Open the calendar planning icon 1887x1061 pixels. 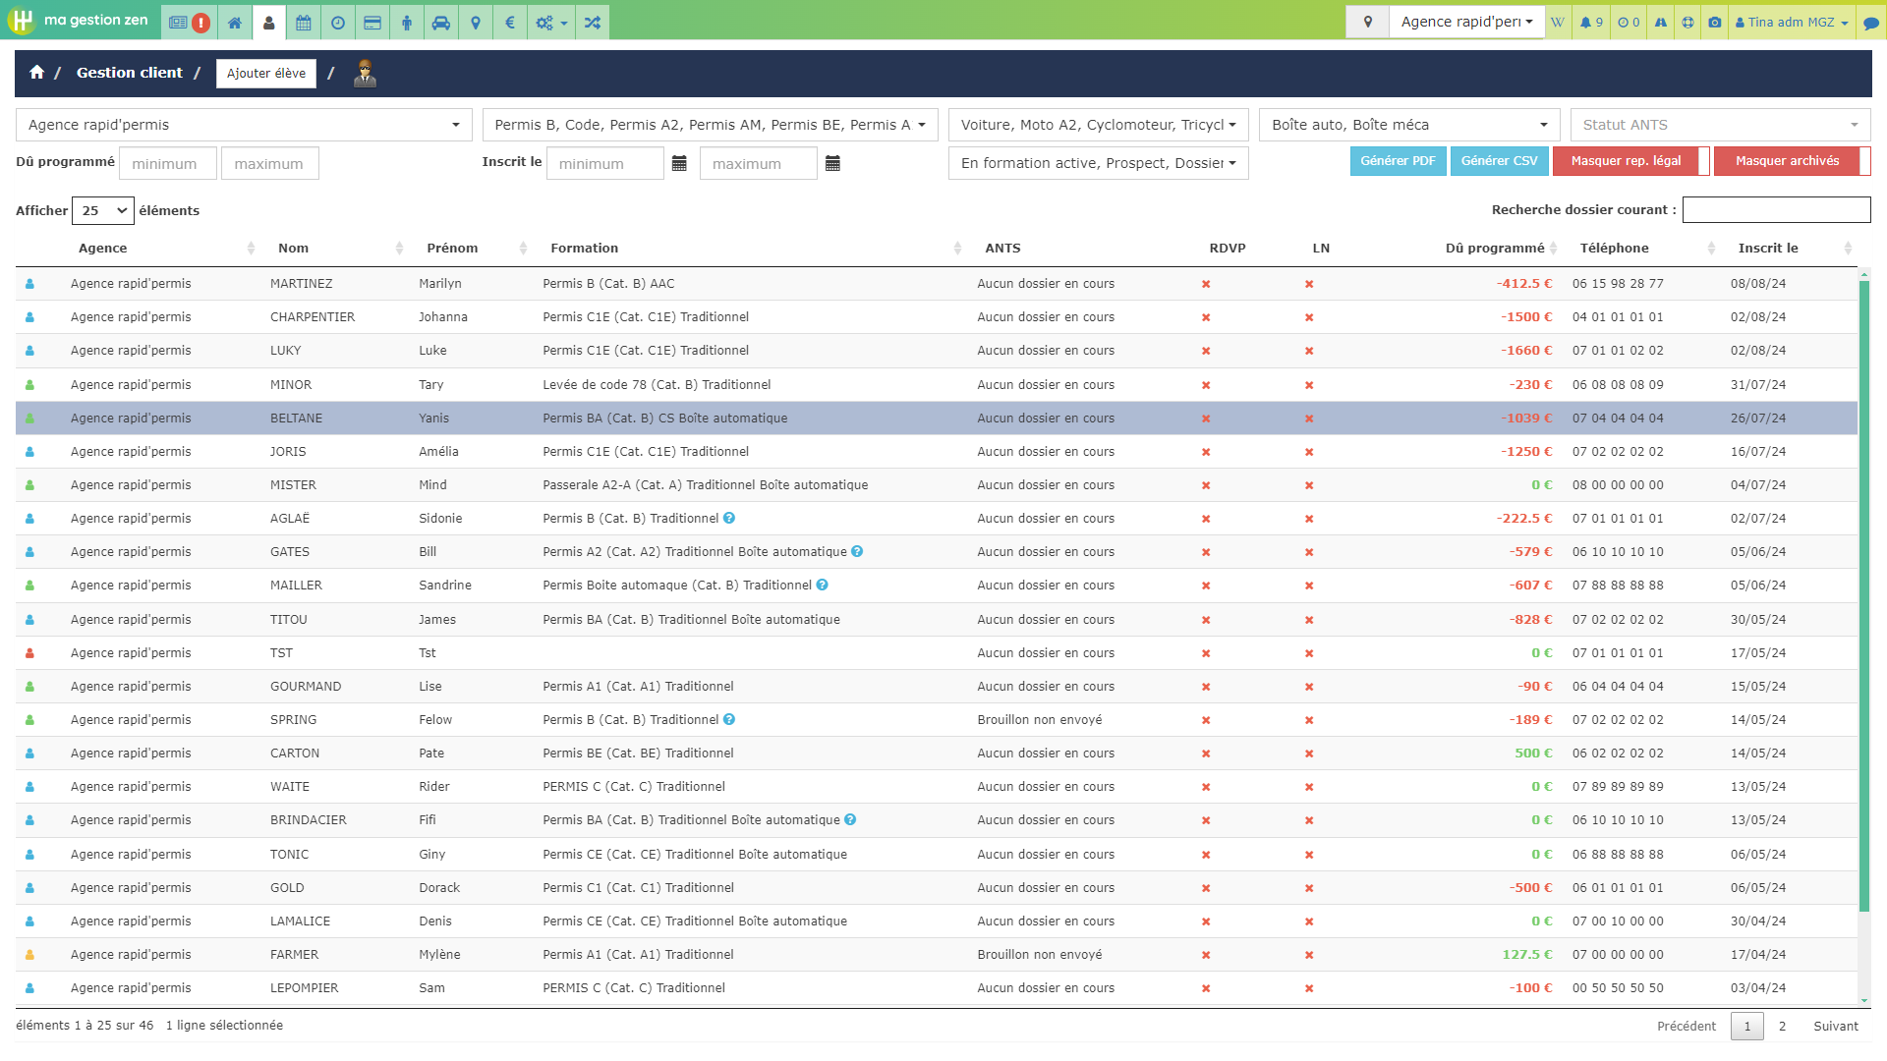304,22
